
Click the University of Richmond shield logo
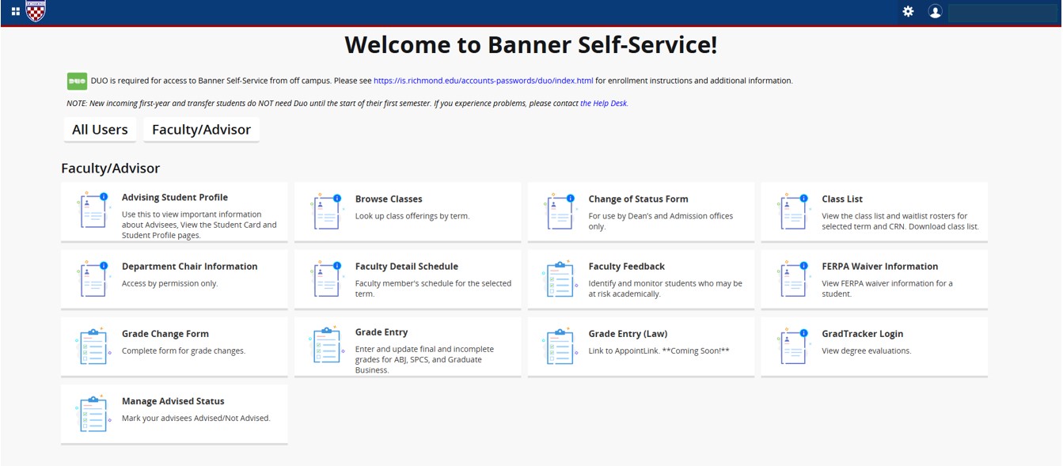[x=36, y=11]
